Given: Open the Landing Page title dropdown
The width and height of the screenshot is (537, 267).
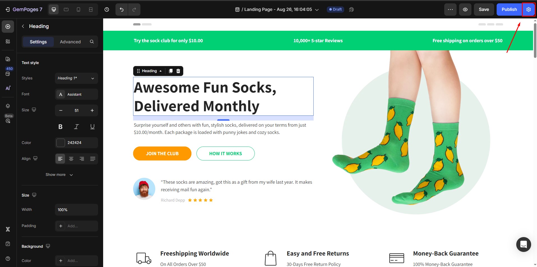Looking at the screenshot, I should tap(317, 9).
